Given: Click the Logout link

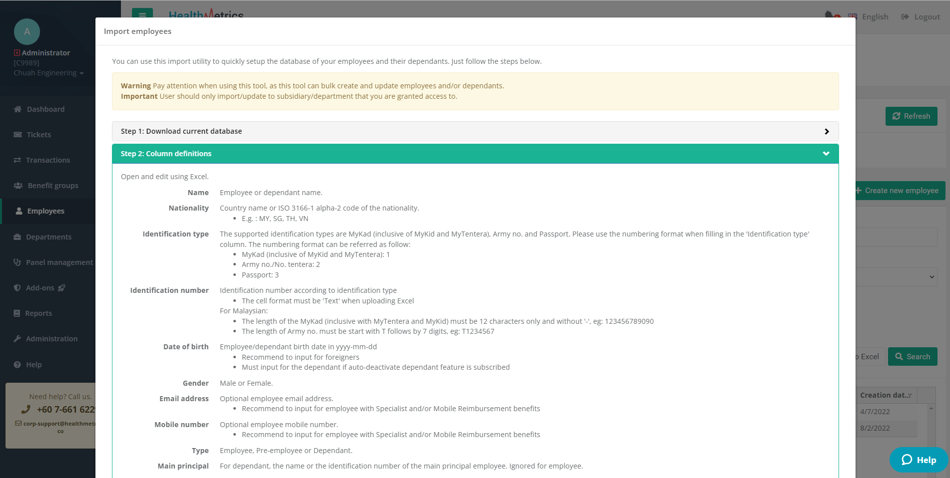Looking at the screenshot, I should coord(921,17).
